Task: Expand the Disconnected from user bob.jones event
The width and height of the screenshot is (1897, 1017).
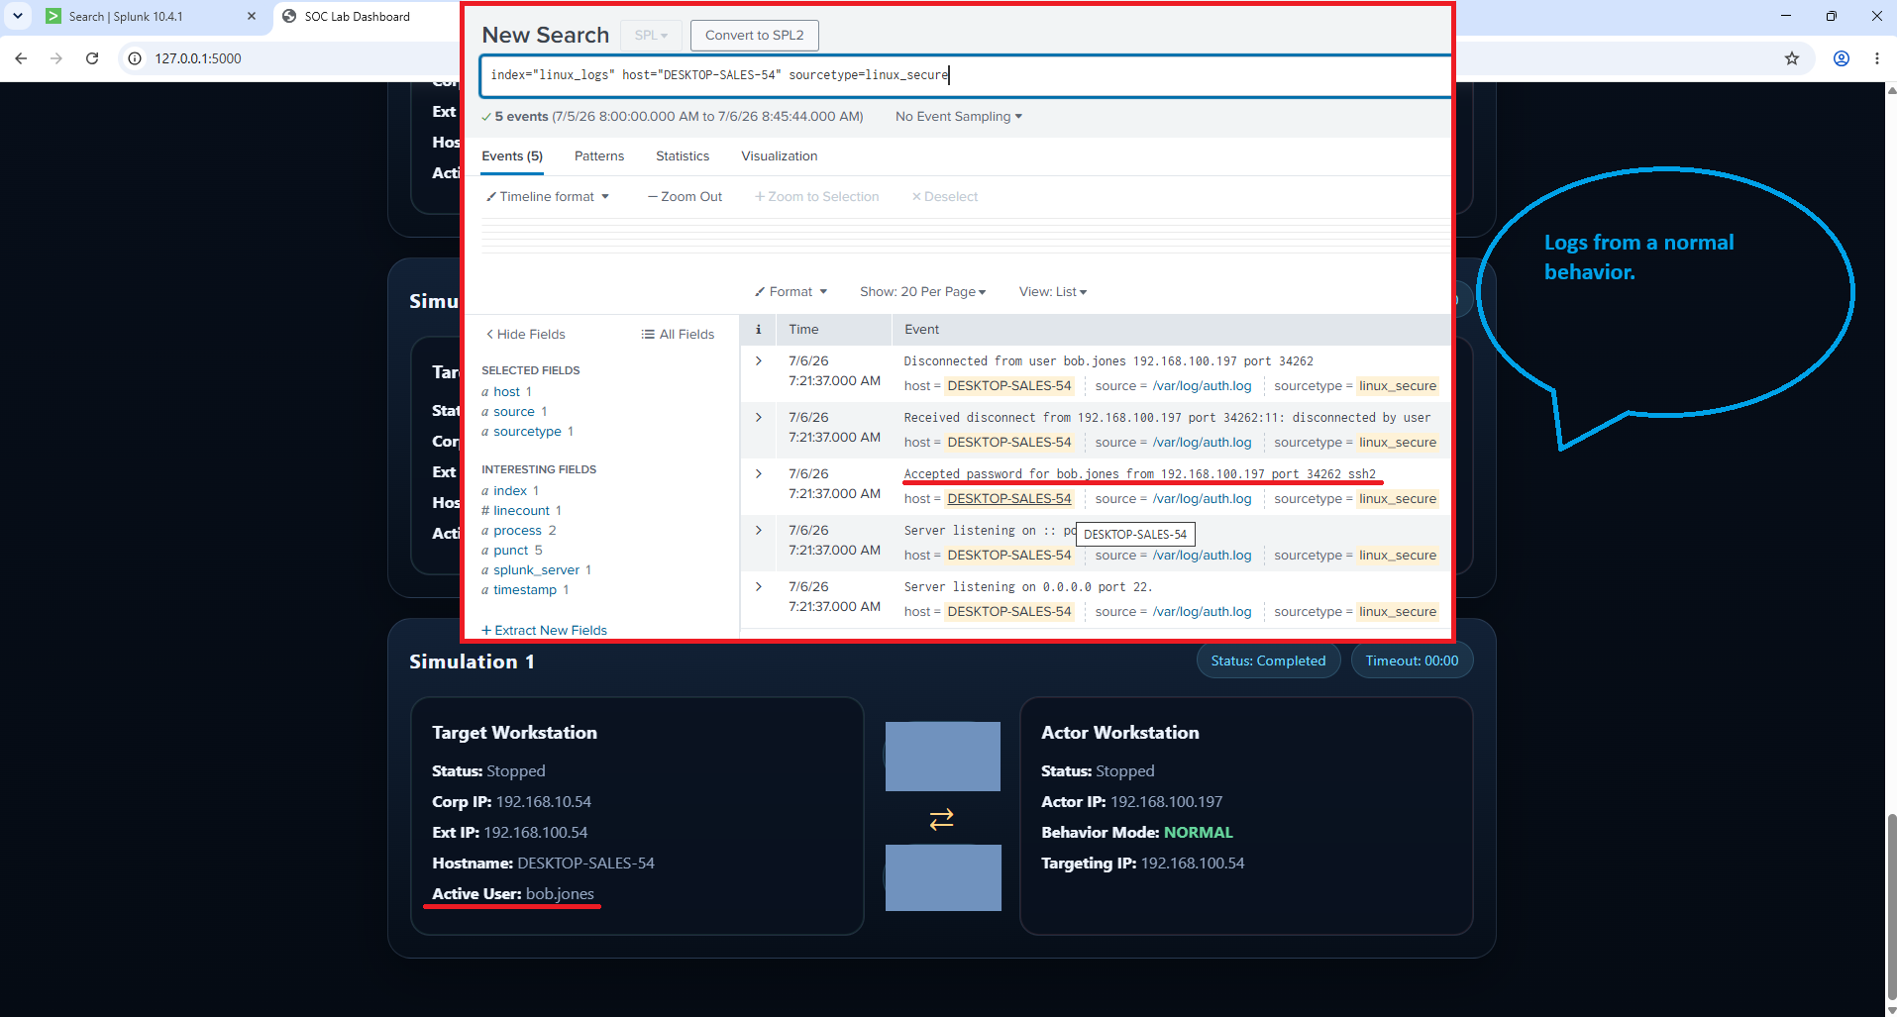Action: (x=759, y=361)
